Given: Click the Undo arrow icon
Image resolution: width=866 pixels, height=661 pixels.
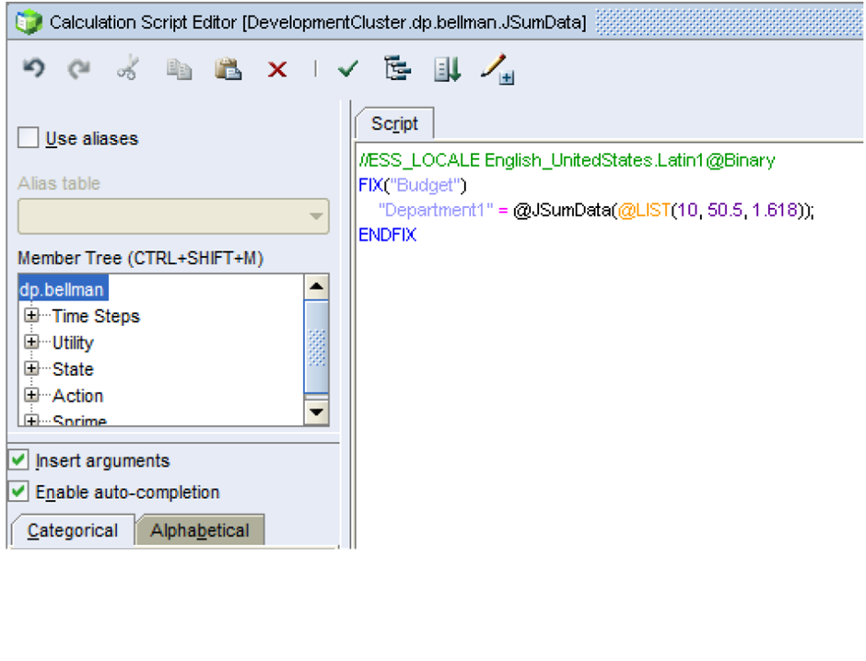Looking at the screenshot, I should [33, 69].
